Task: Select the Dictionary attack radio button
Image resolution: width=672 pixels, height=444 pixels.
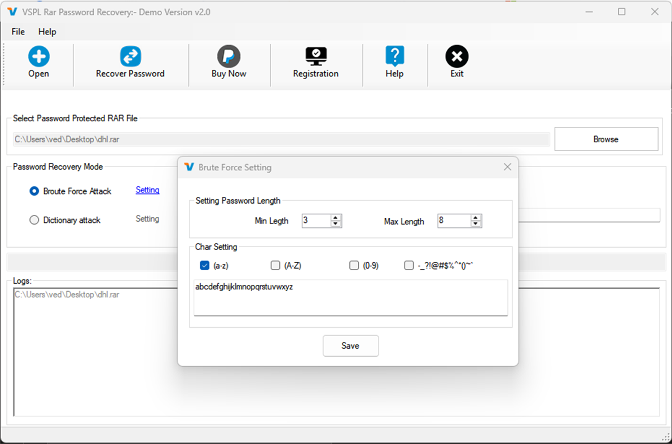Action: pos(34,220)
